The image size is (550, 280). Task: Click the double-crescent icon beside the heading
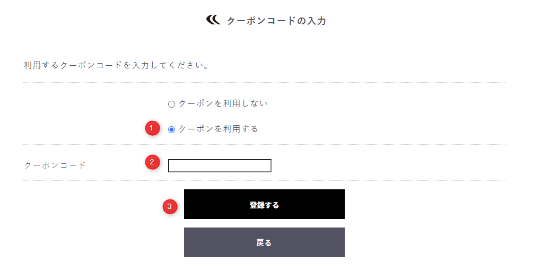point(213,20)
